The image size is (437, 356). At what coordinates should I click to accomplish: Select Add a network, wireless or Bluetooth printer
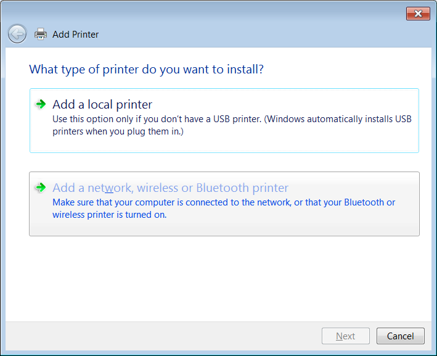pos(170,188)
